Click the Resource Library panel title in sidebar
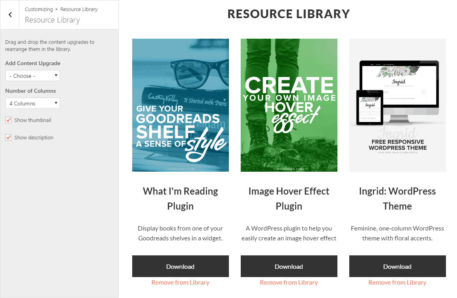The image size is (457, 298). (52, 20)
